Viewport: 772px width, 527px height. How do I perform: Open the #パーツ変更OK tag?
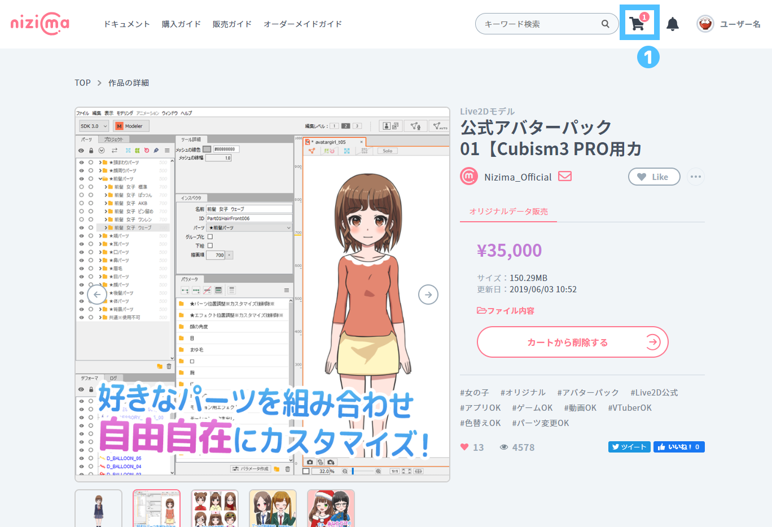pyautogui.click(x=541, y=423)
